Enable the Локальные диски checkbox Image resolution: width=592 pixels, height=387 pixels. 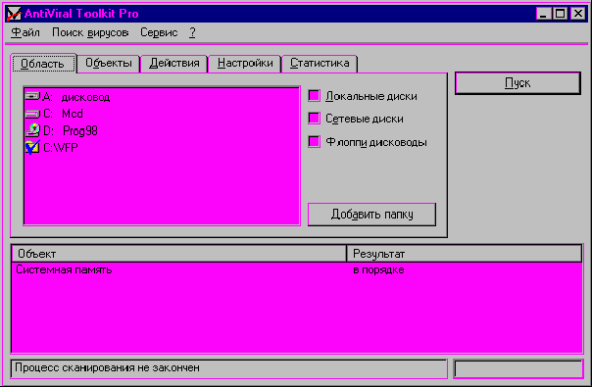click(314, 96)
